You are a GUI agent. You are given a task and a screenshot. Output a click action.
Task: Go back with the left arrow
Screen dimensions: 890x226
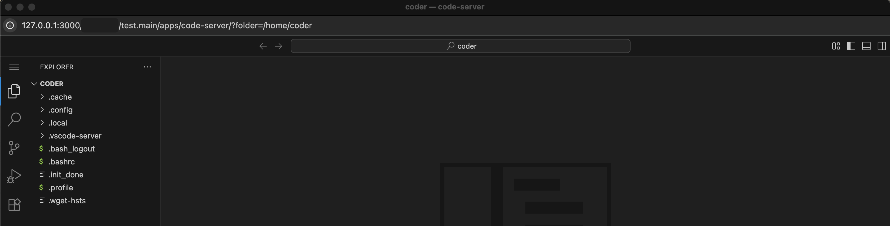(263, 46)
